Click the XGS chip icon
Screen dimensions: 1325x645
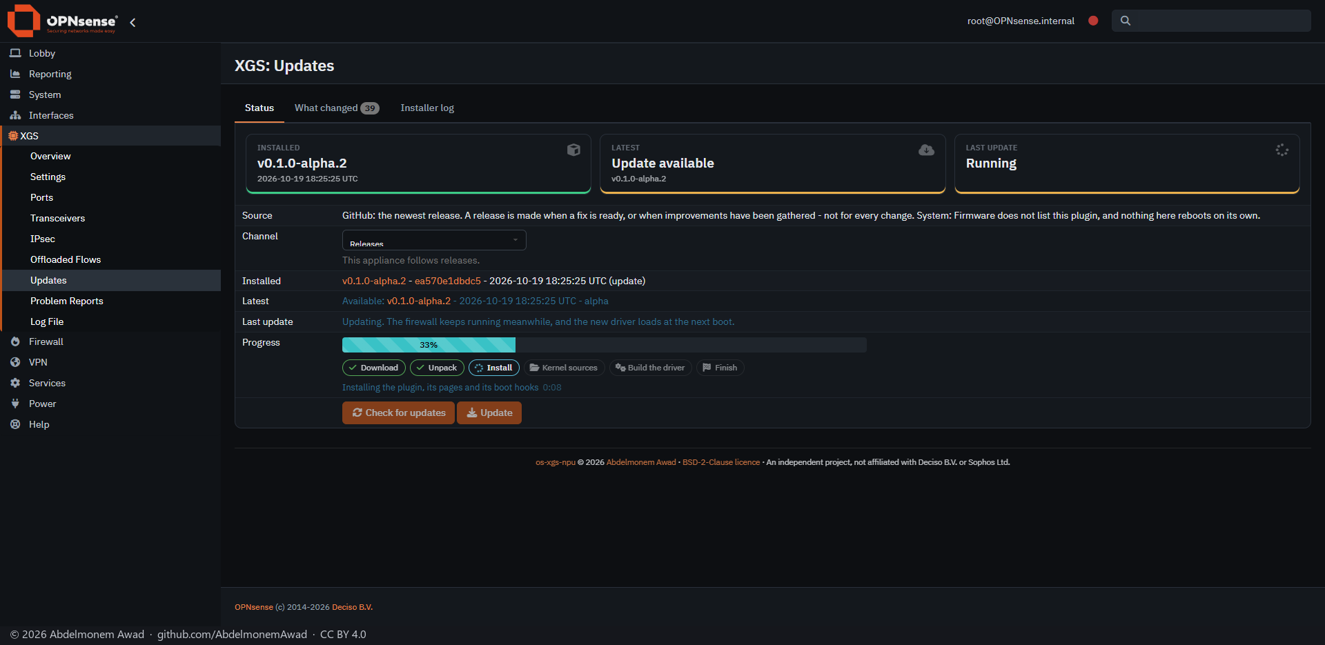12,136
